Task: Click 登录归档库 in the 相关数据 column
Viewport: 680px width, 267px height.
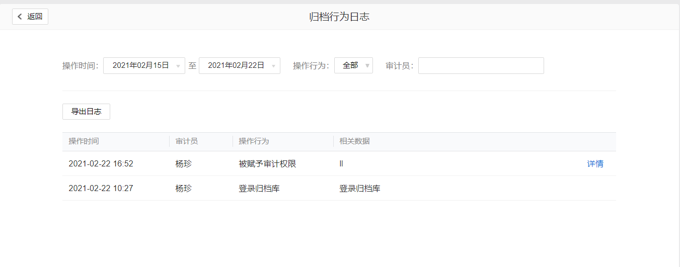Action: coord(360,189)
